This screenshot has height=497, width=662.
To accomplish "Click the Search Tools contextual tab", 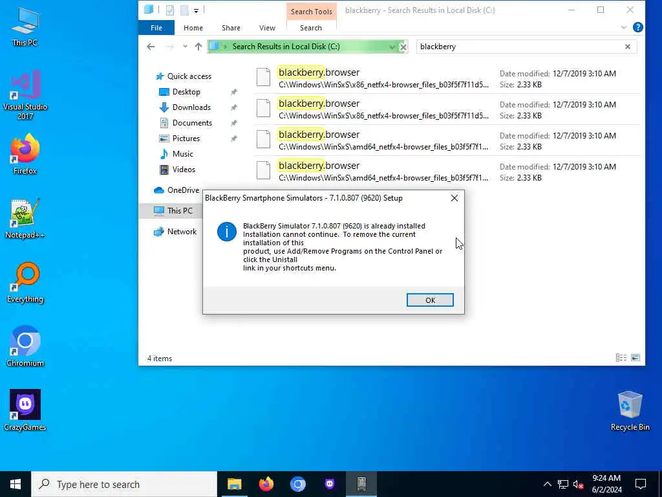I will click(311, 12).
